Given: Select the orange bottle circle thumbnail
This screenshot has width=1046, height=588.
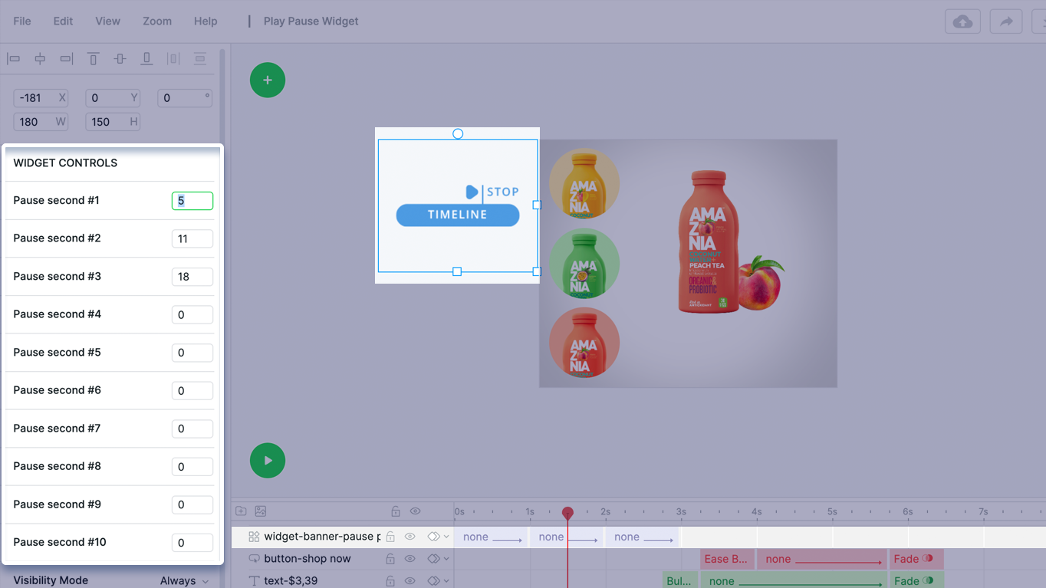Looking at the screenshot, I should tap(584, 184).
